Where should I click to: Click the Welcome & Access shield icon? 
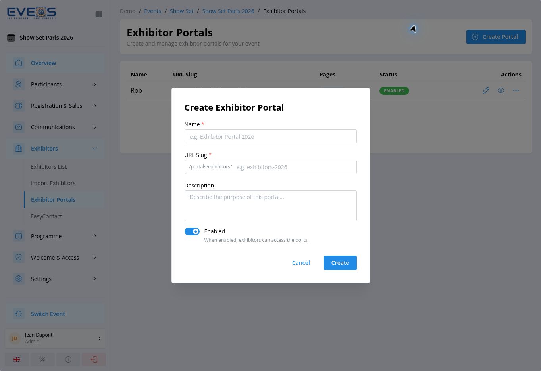point(19,258)
